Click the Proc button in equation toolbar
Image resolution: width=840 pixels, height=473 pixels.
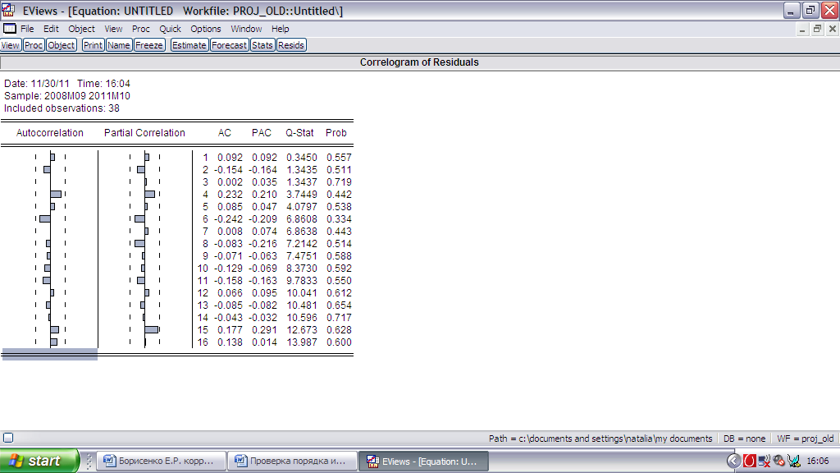(x=33, y=45)
